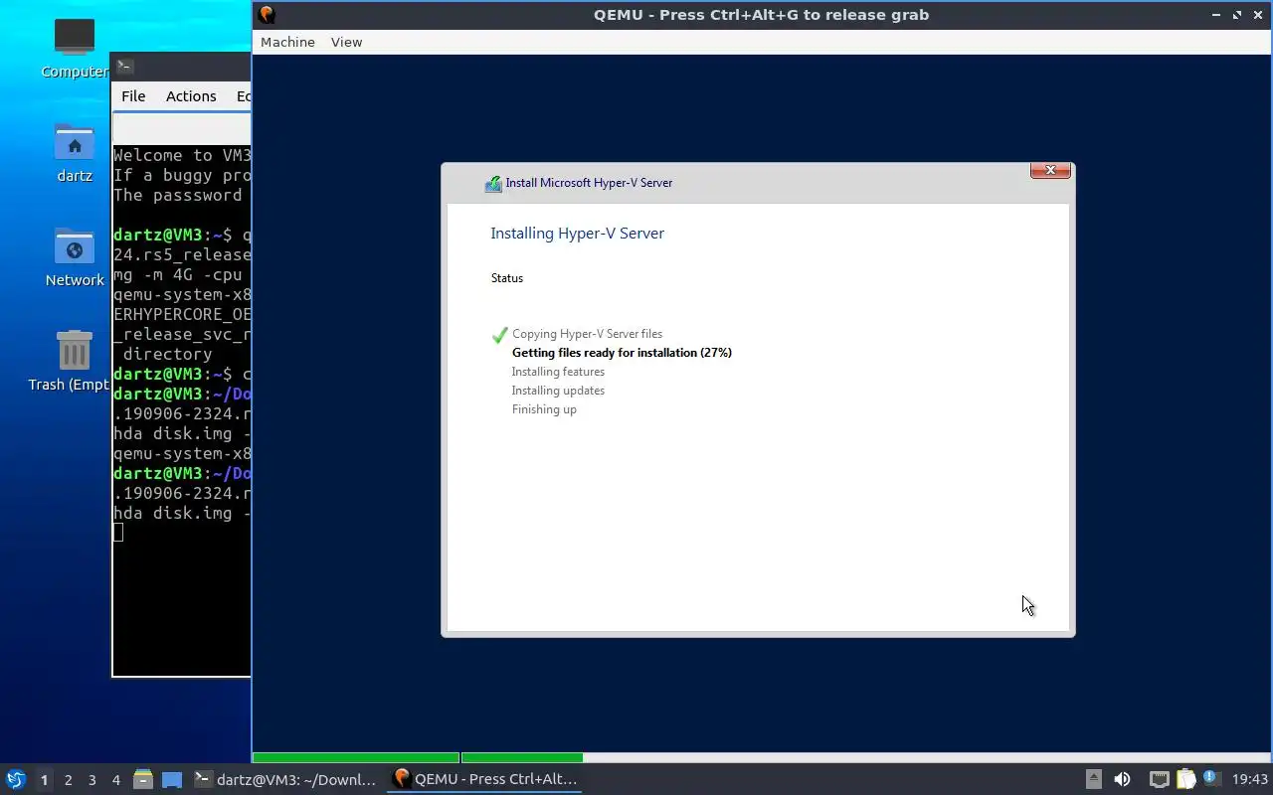Viewport: 1273px width, 795px height.
Task: Open the application launcher menu on taskbar
Action: pyautogui.click(x=15, y=779)
